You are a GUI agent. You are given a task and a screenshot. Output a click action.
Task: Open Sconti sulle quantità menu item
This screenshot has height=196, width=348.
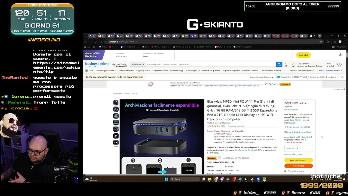click(x=211, y=71)
